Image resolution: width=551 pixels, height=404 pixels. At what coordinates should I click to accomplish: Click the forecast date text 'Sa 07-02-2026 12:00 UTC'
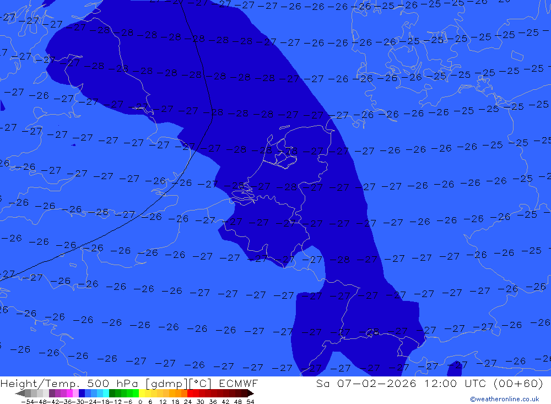pos(401,383)
